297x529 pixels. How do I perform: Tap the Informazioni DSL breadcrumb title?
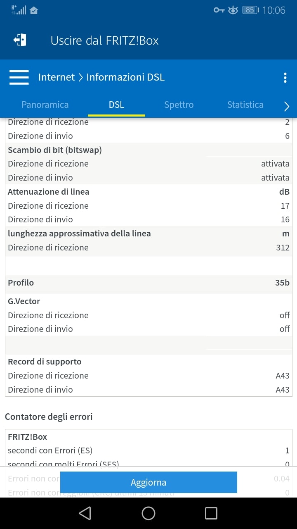[125, 77]
